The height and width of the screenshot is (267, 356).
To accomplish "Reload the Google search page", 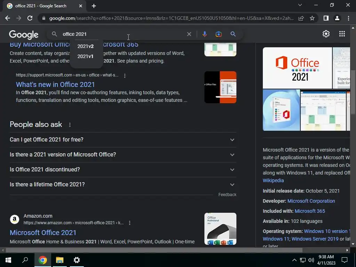I will click(30, 18).
